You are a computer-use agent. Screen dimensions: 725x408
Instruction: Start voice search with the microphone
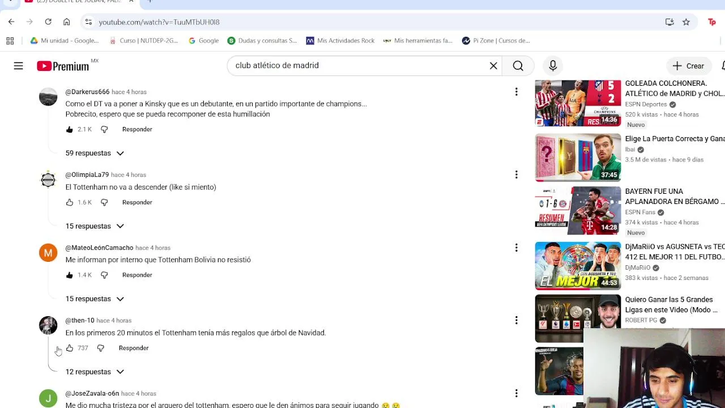coord(553,66)
